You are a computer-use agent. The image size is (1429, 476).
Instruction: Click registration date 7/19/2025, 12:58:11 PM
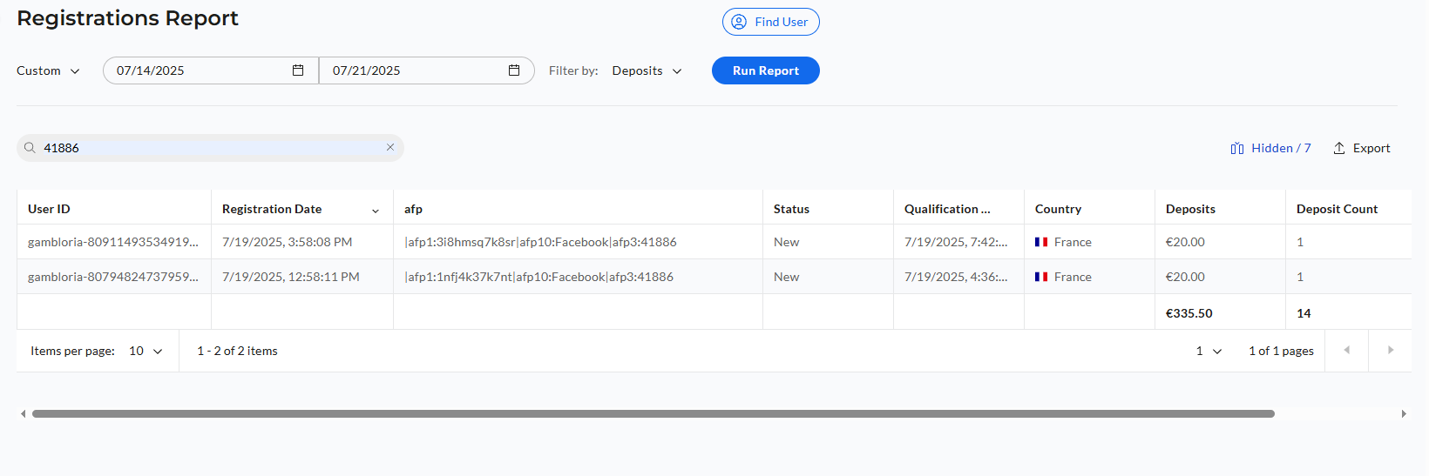(290, 277)
